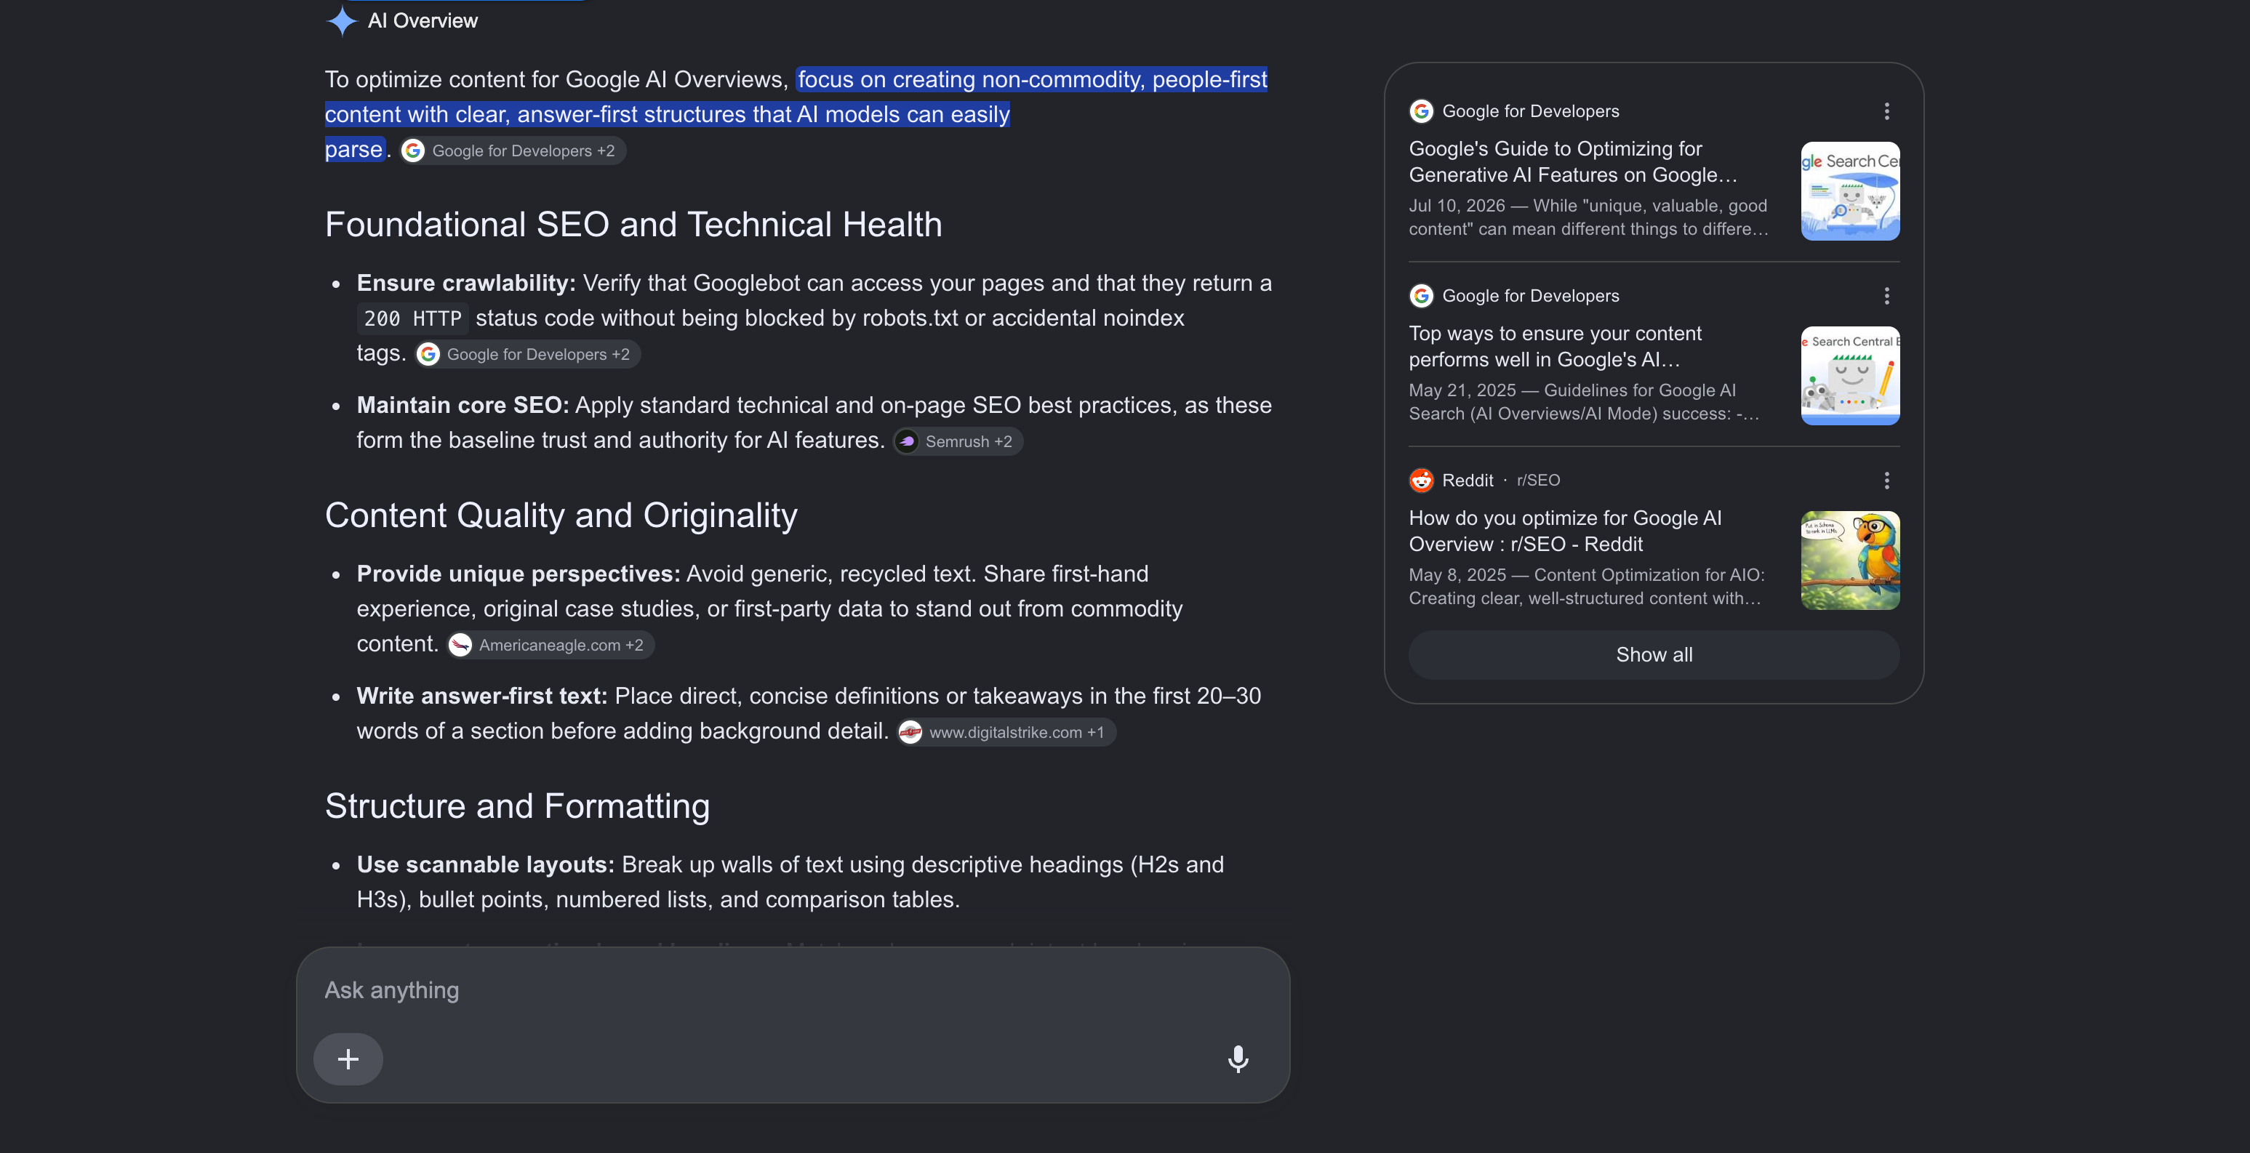2250x1153 pixels.
Task: Activate microphone voice input
Action: pyautogui.click(x=1238, y=1058)
